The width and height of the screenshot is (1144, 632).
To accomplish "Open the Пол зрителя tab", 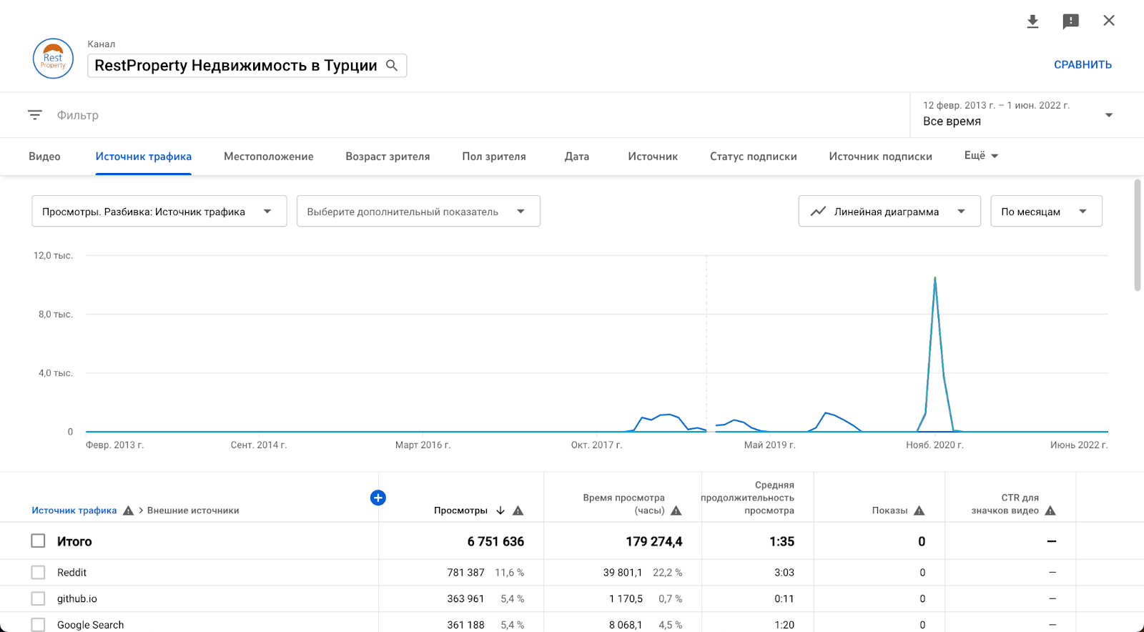I will 494,157.
